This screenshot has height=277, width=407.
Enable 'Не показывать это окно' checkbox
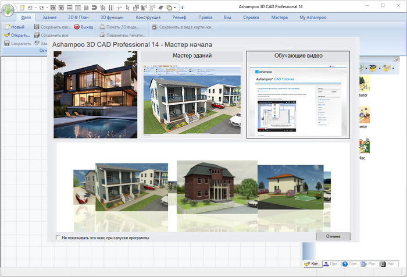pos(57,237)
